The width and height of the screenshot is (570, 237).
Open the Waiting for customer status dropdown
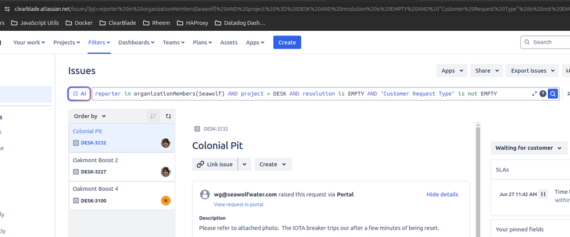click(x=529, y=148)
